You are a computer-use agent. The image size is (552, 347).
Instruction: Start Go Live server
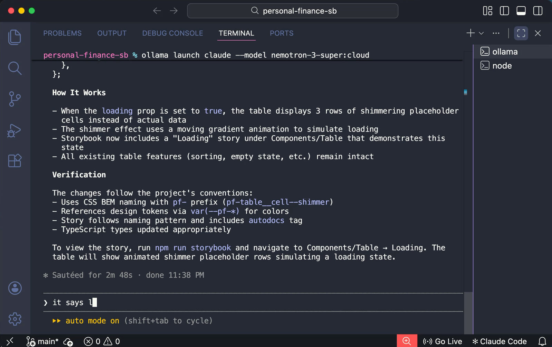(442, 341)
